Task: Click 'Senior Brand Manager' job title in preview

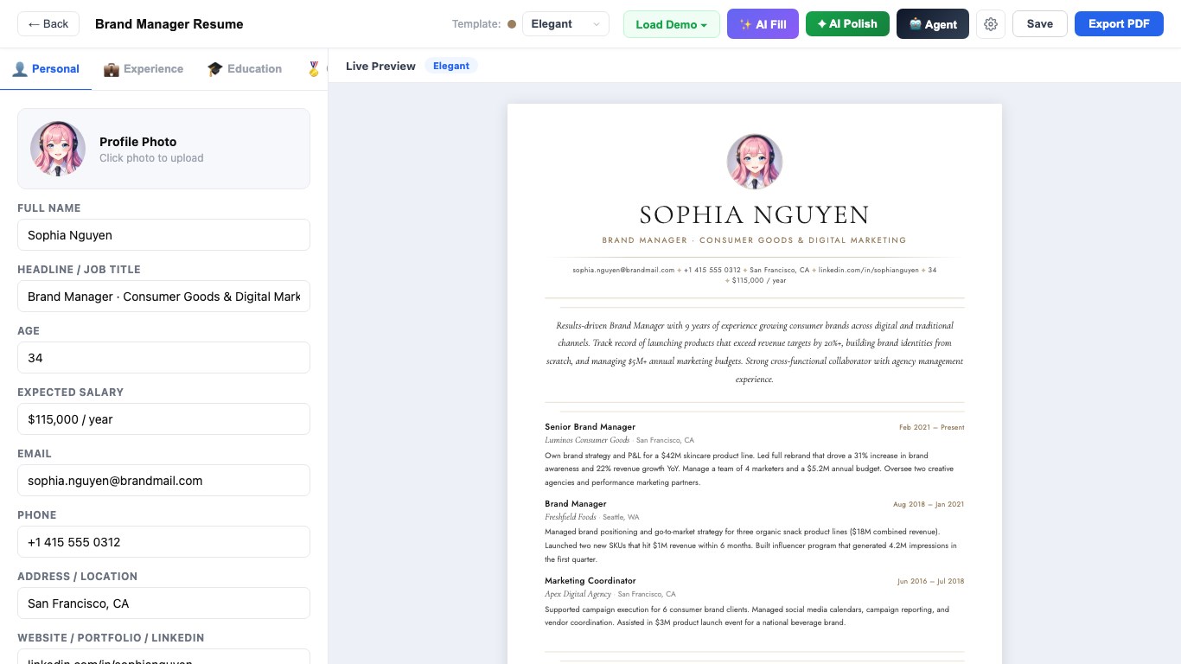Action: point(590,427)
